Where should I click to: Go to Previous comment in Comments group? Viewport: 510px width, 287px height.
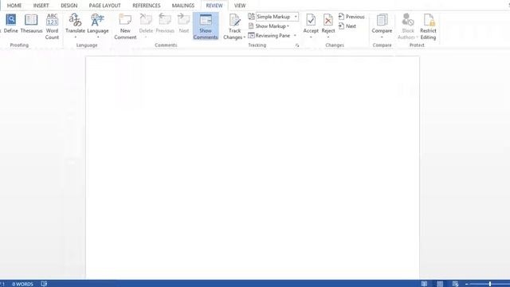coord(165,24)
